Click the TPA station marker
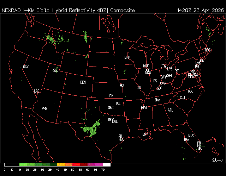 click(x=186, y=140)
